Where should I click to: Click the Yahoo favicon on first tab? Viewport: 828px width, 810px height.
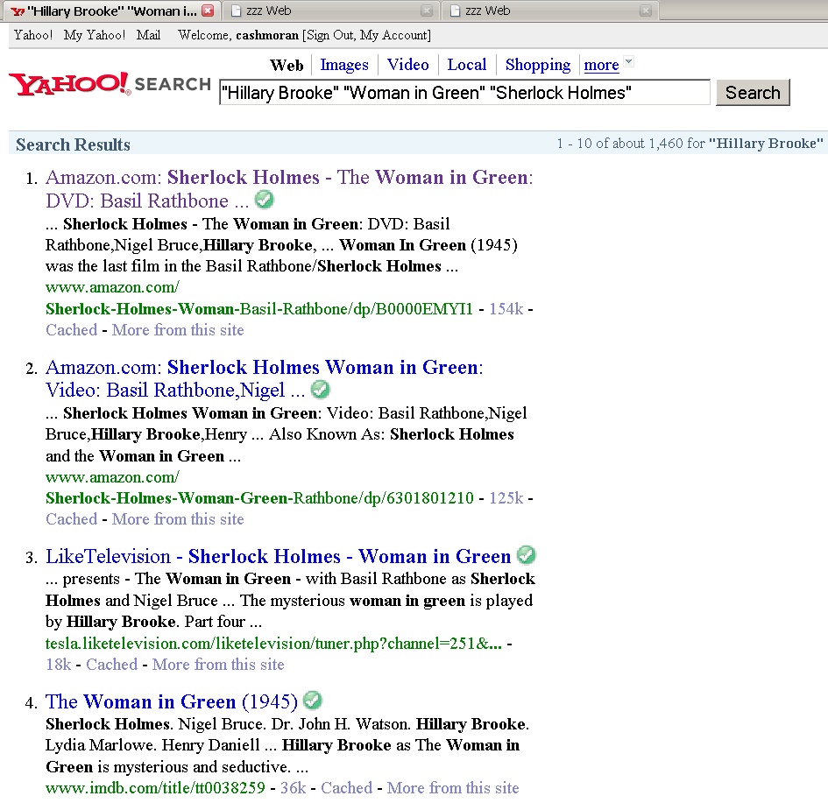point(18,11)
